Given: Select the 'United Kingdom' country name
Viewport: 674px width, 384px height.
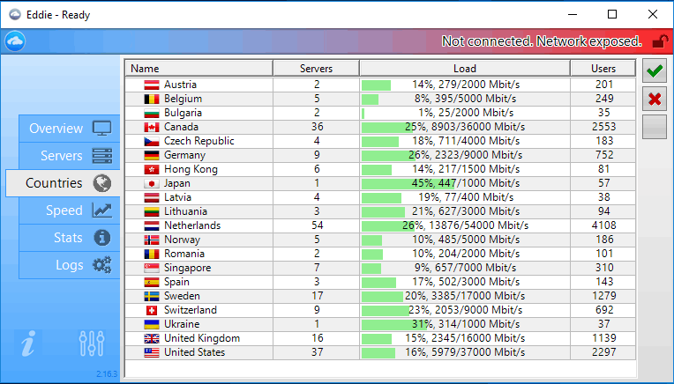Looking at the screenshot, I should (x=202, y=338).
